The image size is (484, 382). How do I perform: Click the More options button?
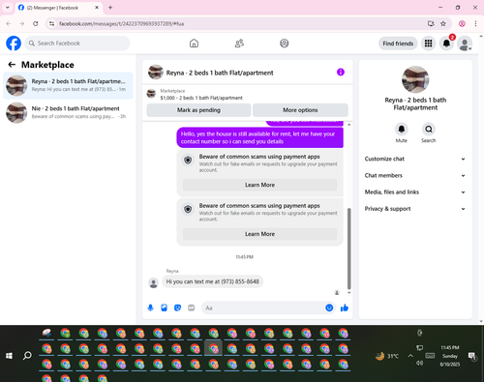point(300,110)
